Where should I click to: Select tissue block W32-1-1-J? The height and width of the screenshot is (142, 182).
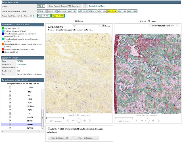click(102, 11)
